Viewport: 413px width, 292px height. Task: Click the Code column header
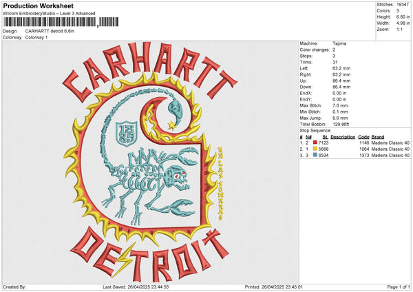[364, 136]
